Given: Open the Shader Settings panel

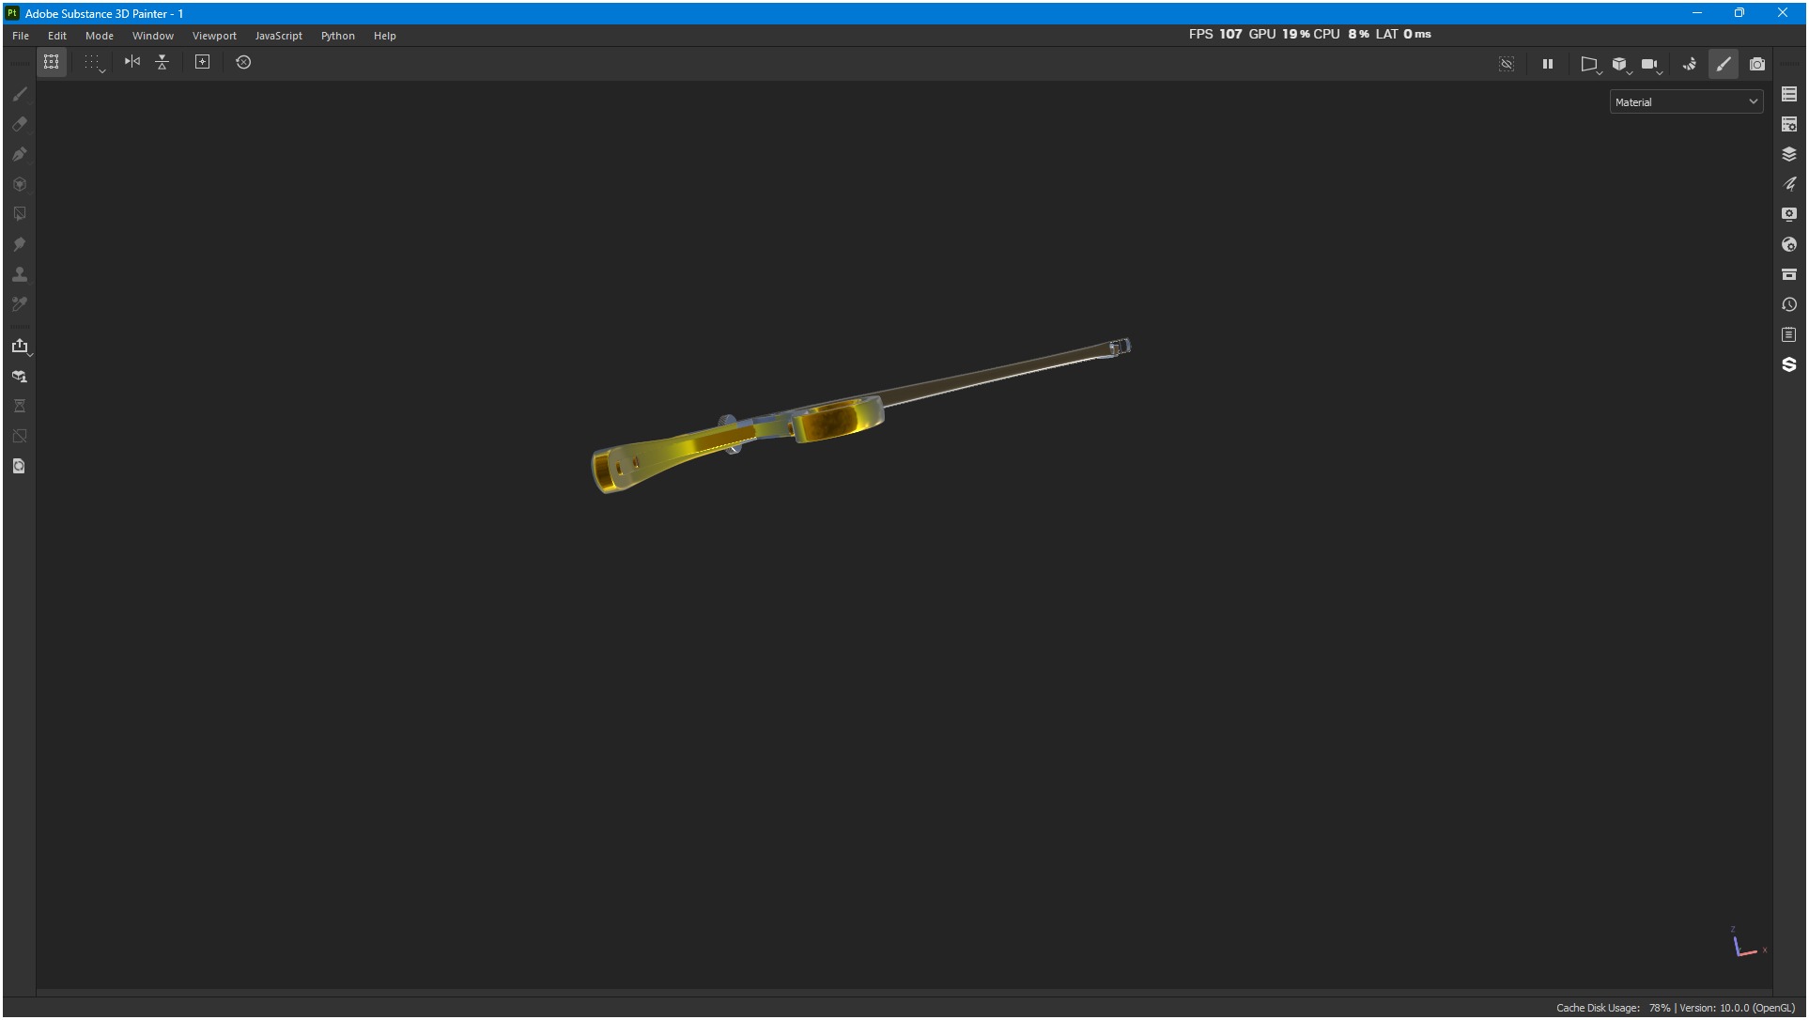Looking at the screenshot, I should 1789,244.
